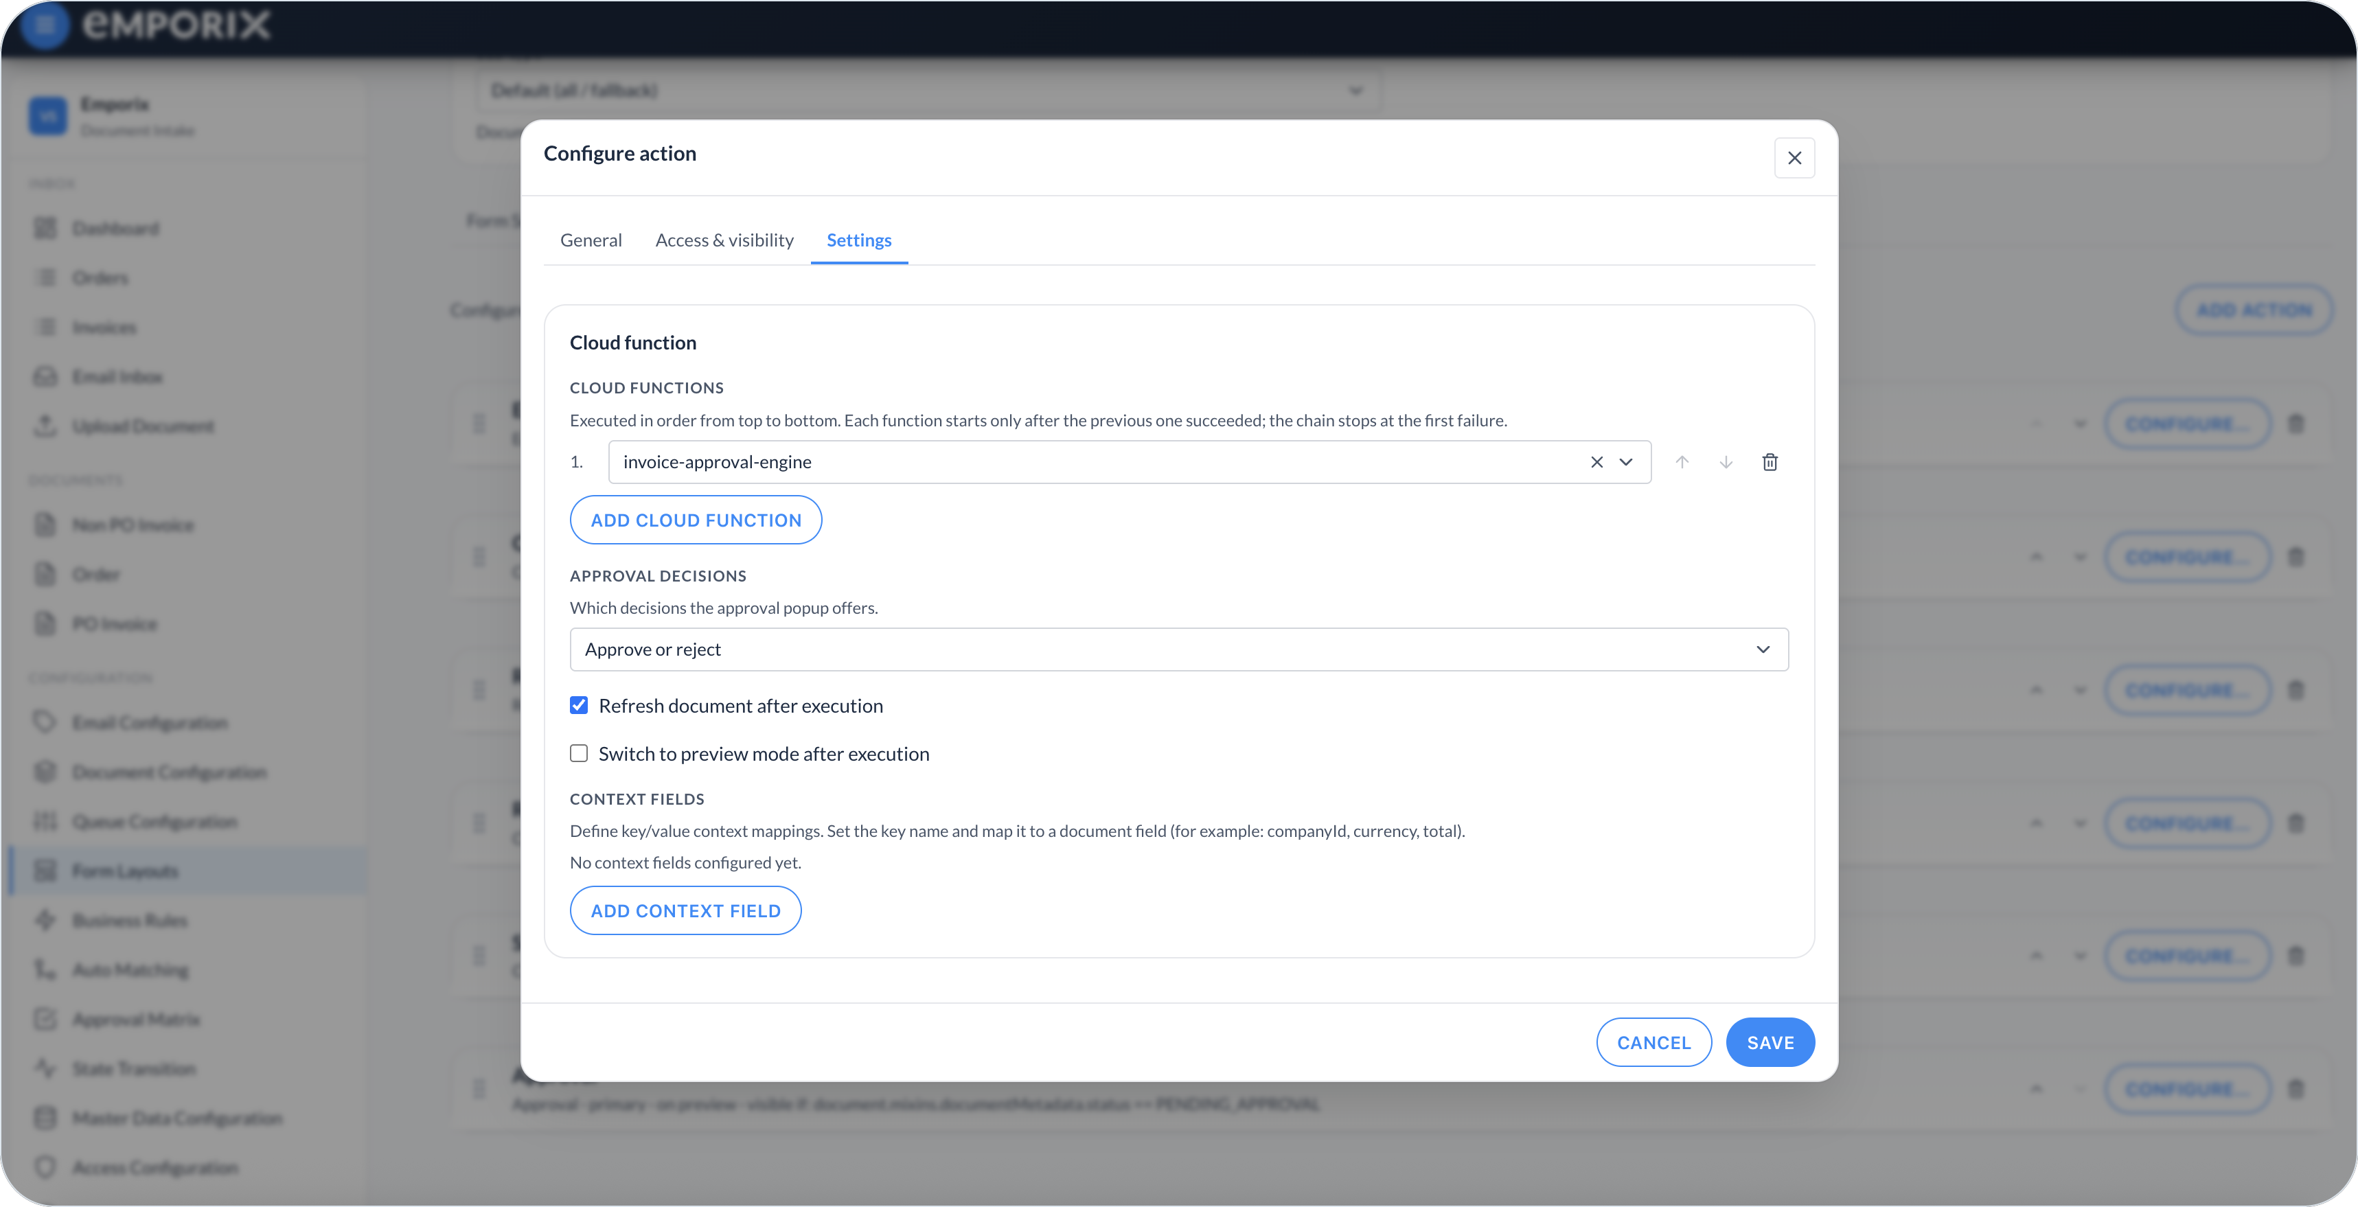Switch to the General tab
This screenshot has width=2358, height=1207.
click(591, 240)
